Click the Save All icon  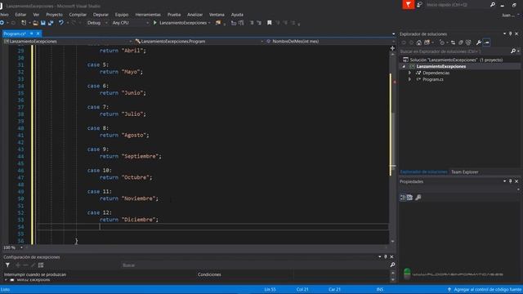(51, 23)
